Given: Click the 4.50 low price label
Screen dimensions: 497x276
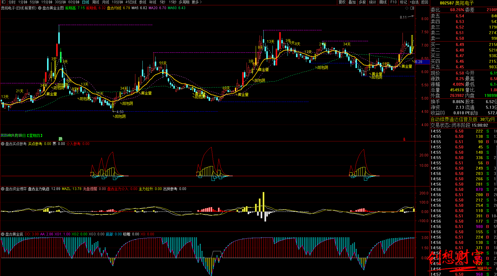Looking at the screenshot, I should pos(120,112).
